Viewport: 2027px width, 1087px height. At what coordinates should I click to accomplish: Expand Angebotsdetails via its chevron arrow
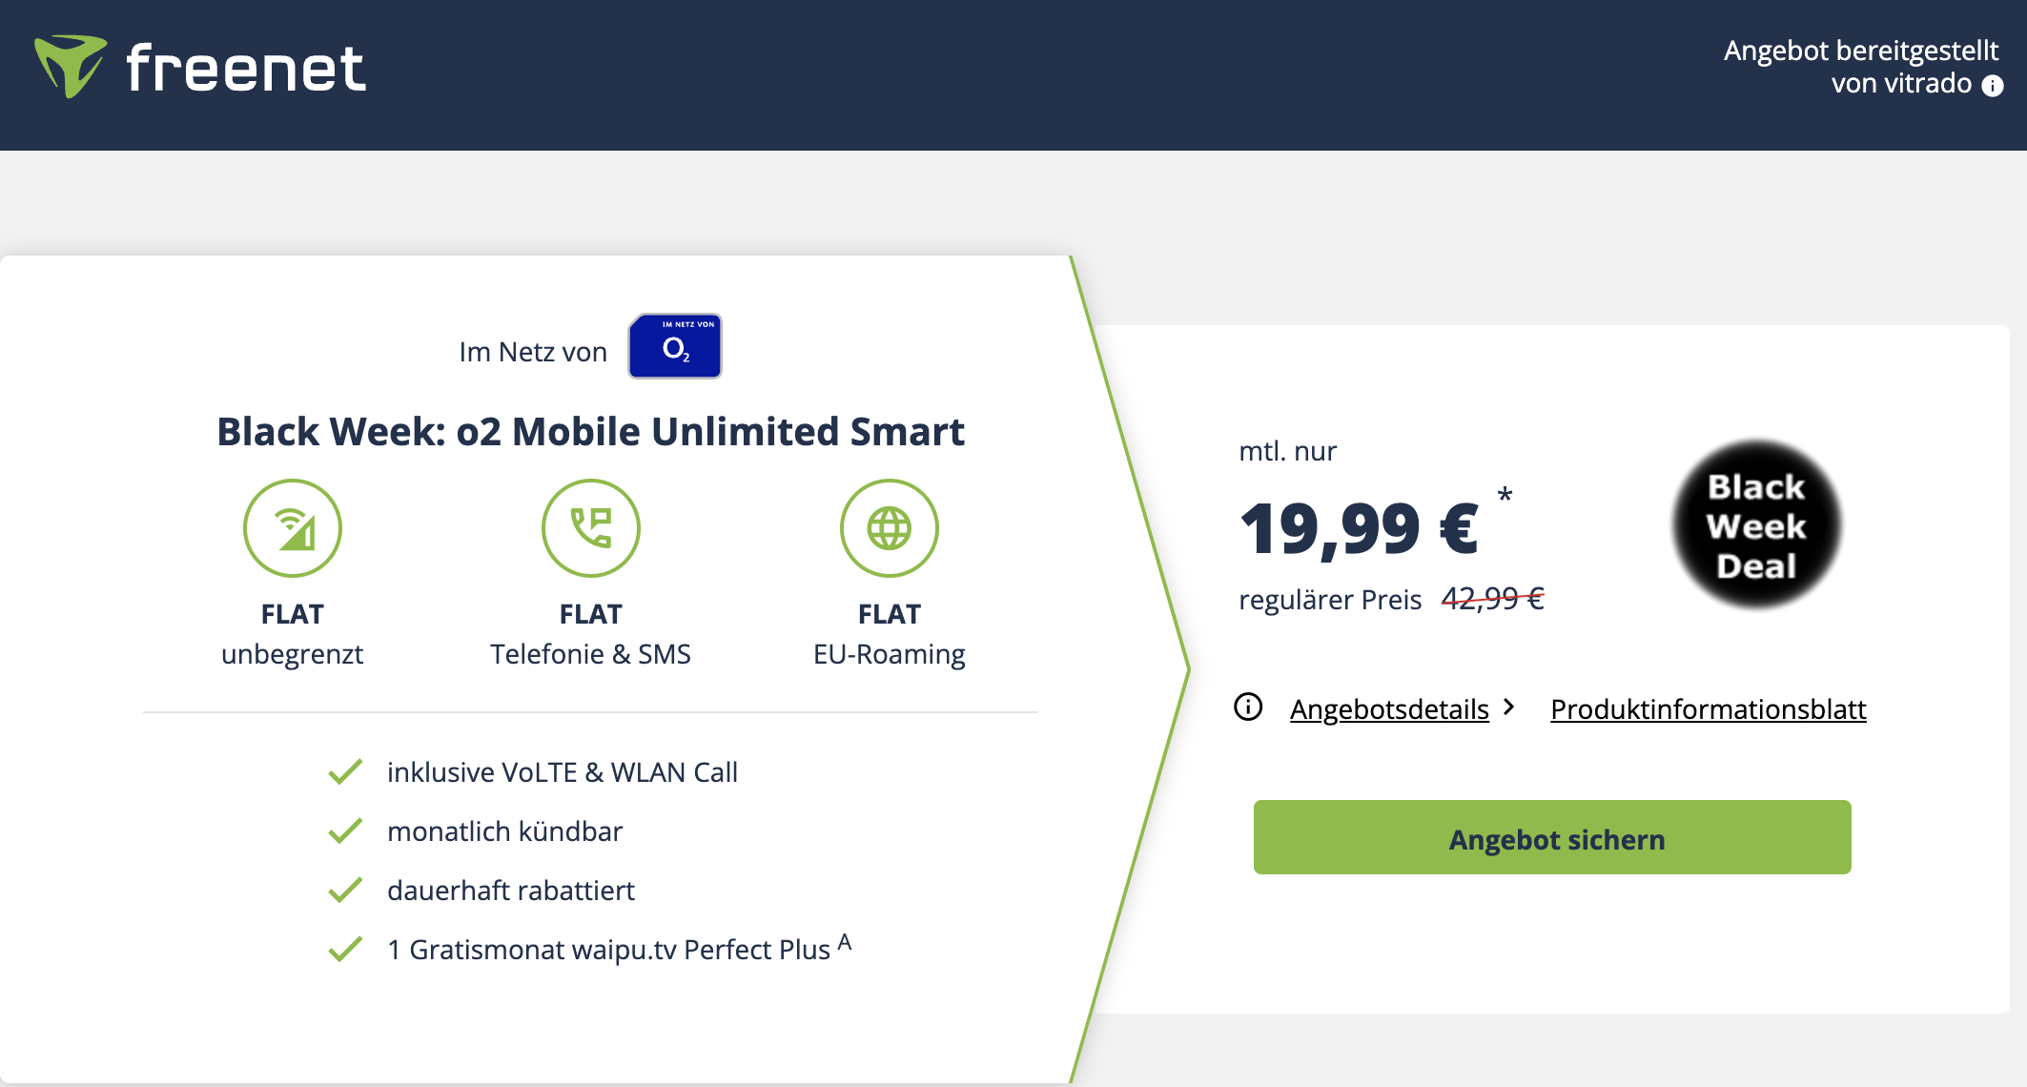point(1510,708)
